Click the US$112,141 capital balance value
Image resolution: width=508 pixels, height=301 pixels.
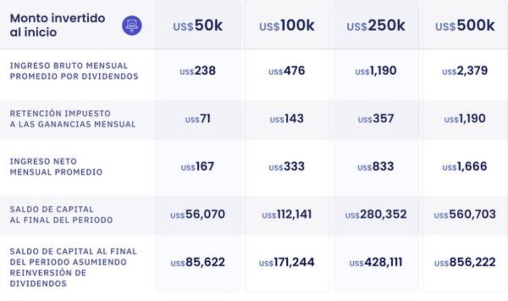pos(287,215)
